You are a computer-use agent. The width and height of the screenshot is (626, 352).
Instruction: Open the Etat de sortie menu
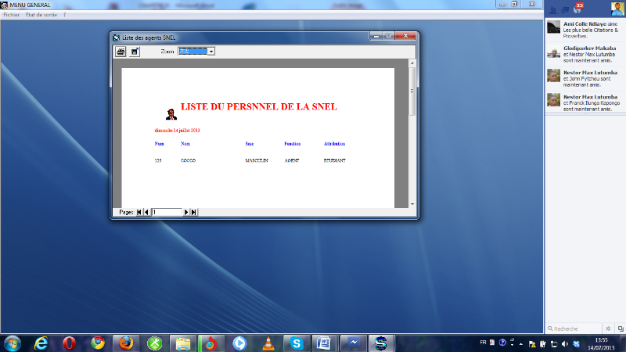41,15
